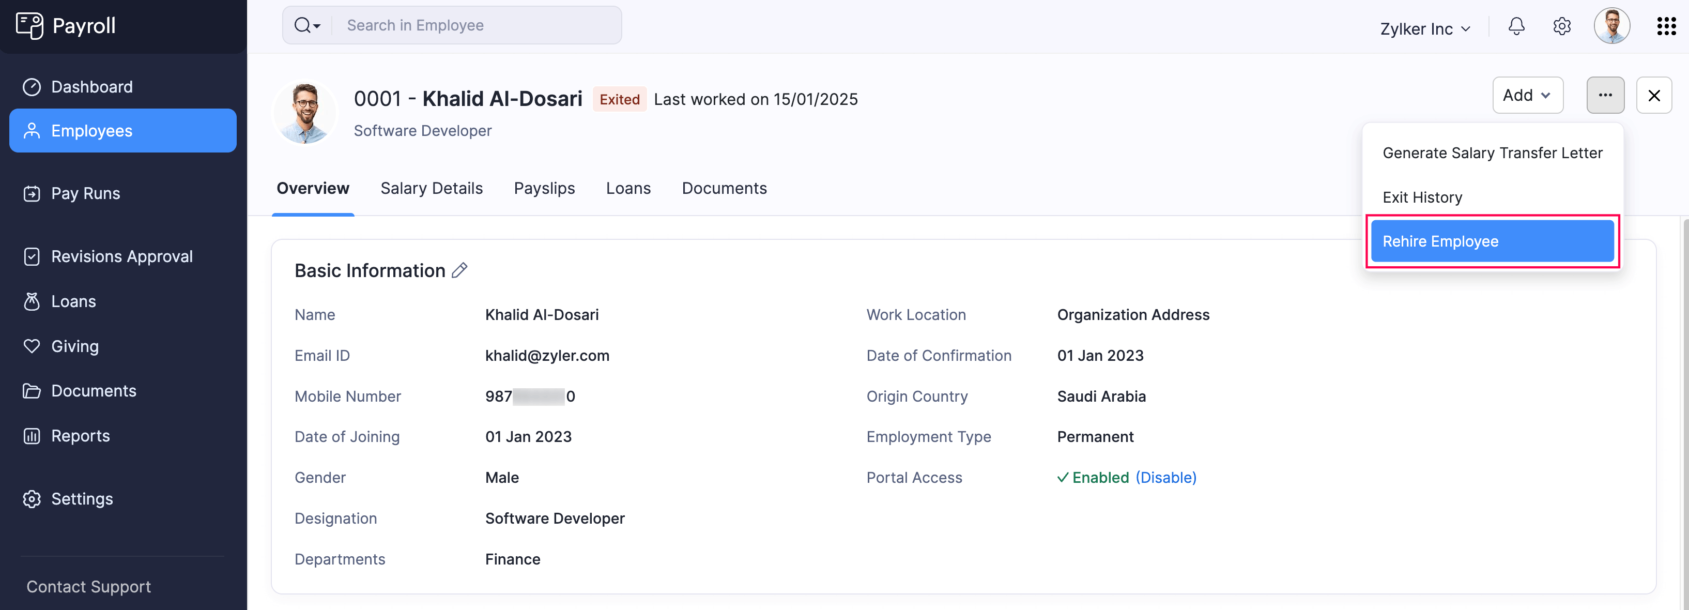Switch to the Payslips tab
The width and height of the screenshot is (1689, 610).
click(544, 188)
